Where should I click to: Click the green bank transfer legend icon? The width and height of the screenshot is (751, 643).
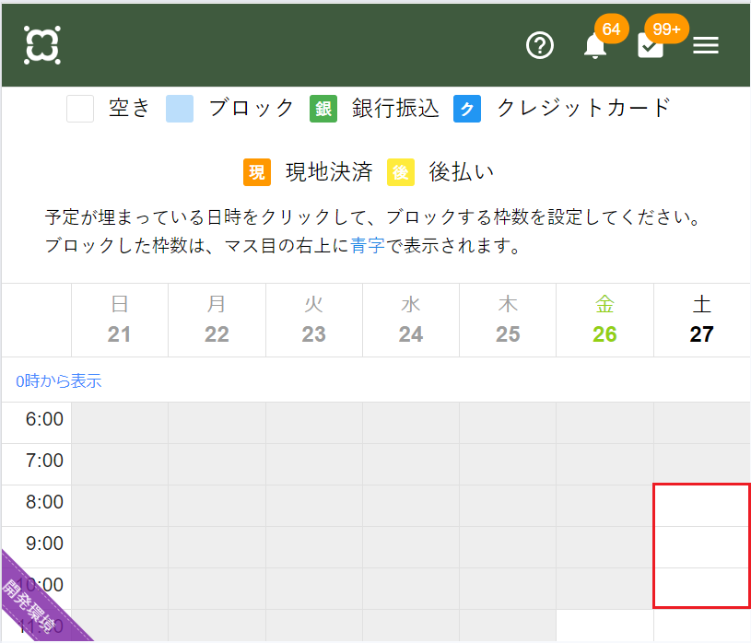[323, 109]
